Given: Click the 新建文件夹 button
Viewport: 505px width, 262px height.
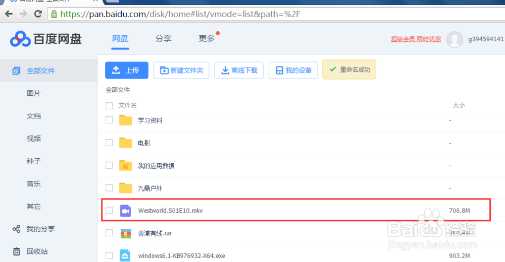Looking at the screenshot, I should (x=181, y=70).
